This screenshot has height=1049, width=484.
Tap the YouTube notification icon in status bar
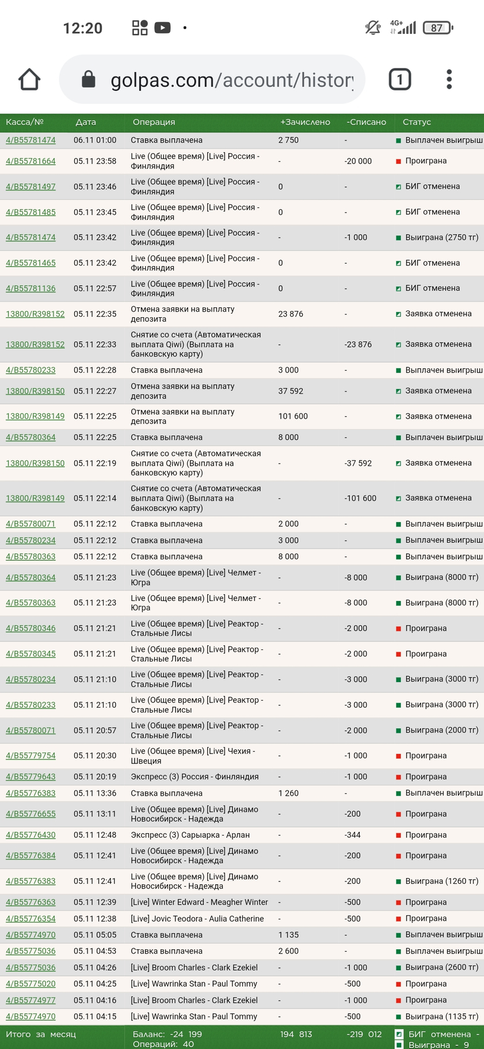pyautogui.click(x=162, y=28)
